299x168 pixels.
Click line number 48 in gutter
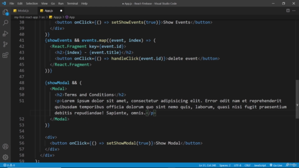click(x=22, y=83)
